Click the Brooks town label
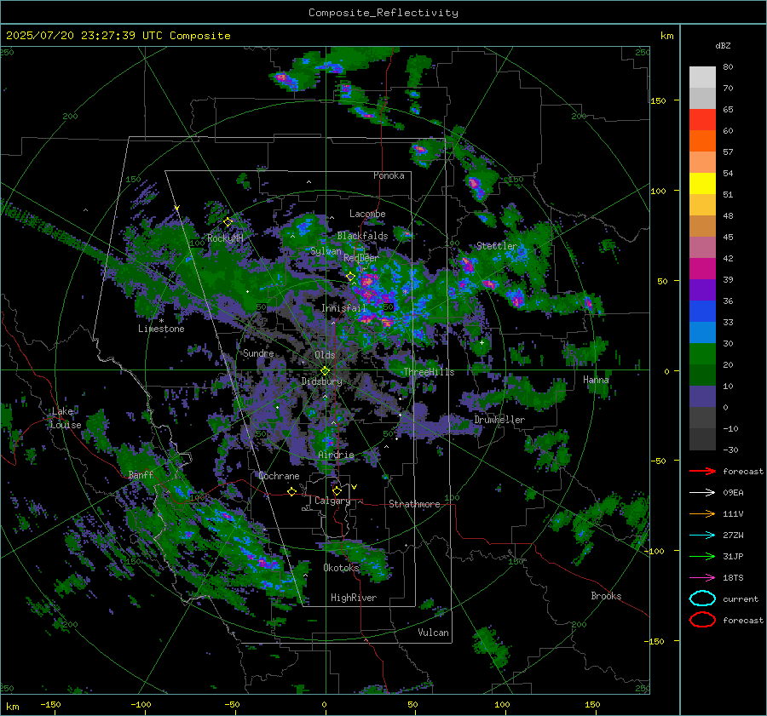This screenshot has height=716, width=767. pyautogui.click(x=606, y=596)
